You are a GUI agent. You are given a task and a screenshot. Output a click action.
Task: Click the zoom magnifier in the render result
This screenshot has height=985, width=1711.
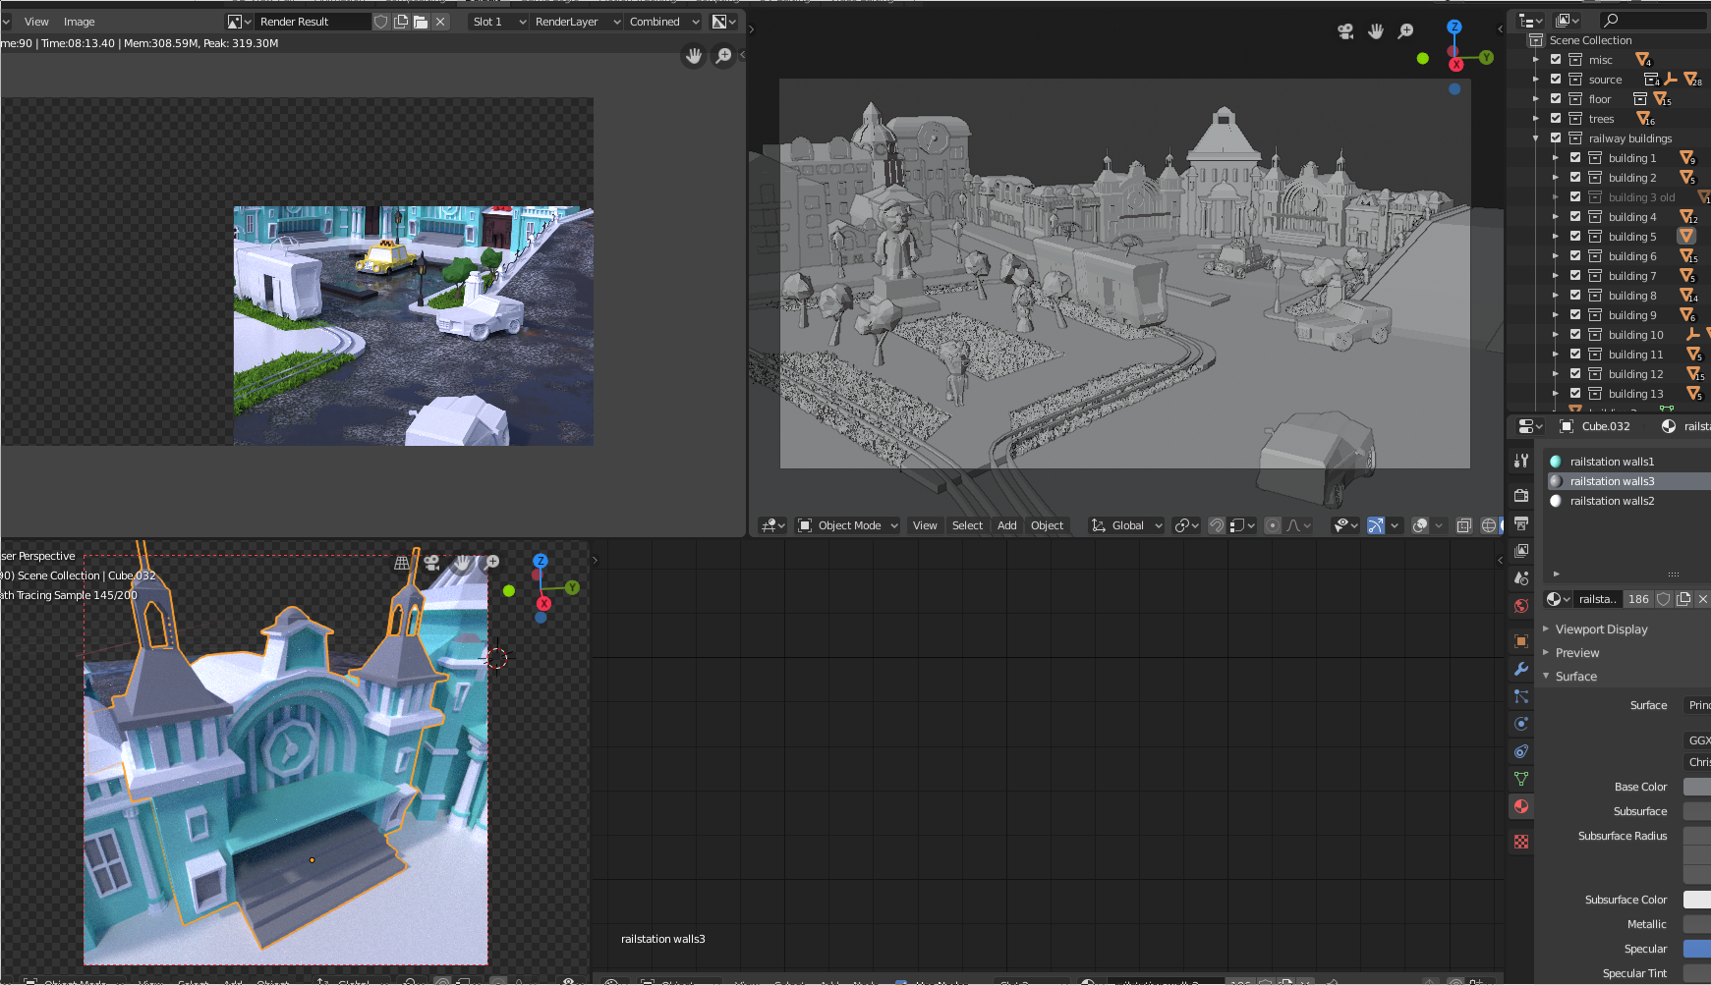coord(723,56)
